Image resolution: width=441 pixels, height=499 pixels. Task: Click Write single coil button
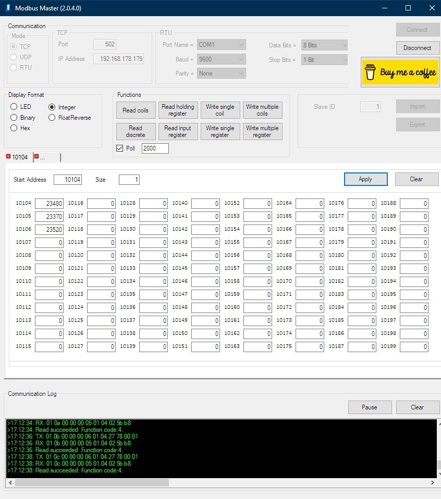coord(220,110)
